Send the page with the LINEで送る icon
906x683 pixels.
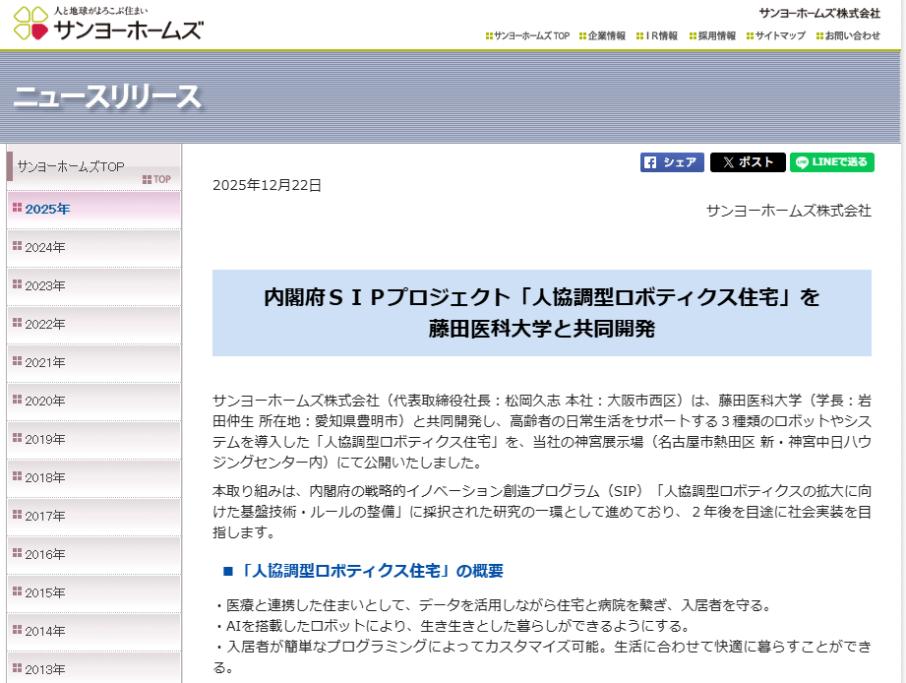click(x=831, y=163)
